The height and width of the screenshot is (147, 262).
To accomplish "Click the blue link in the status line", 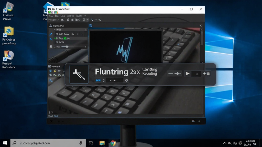I will tap(56, 116).
